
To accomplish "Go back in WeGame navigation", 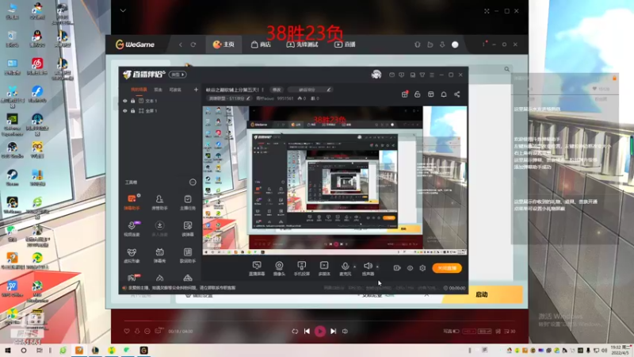I will click(181, 44).
